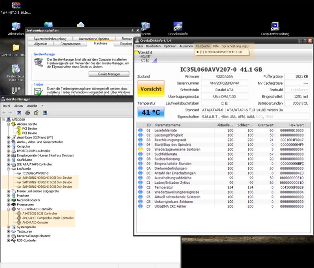Click the Grenzwert column header
The height and width of the screenshot is (268, 314).
pos(265,125)
